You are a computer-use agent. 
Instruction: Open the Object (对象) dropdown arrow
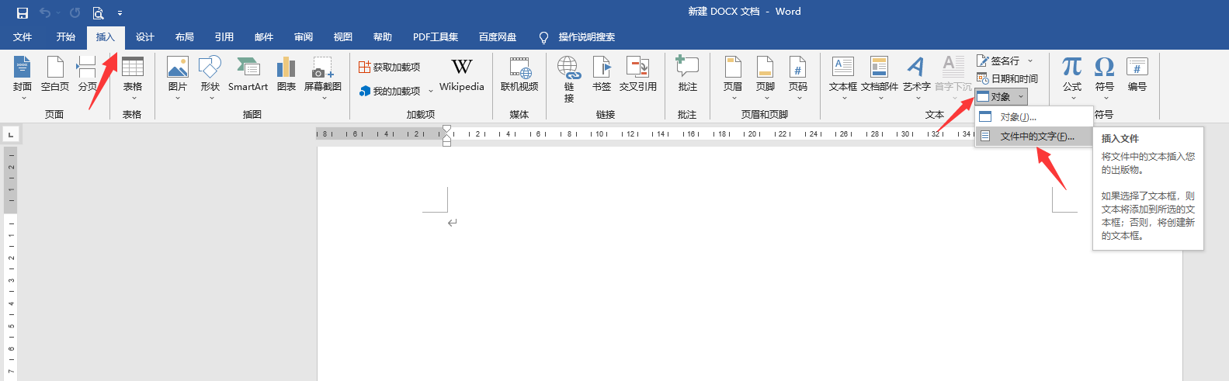click(1021, 97)
